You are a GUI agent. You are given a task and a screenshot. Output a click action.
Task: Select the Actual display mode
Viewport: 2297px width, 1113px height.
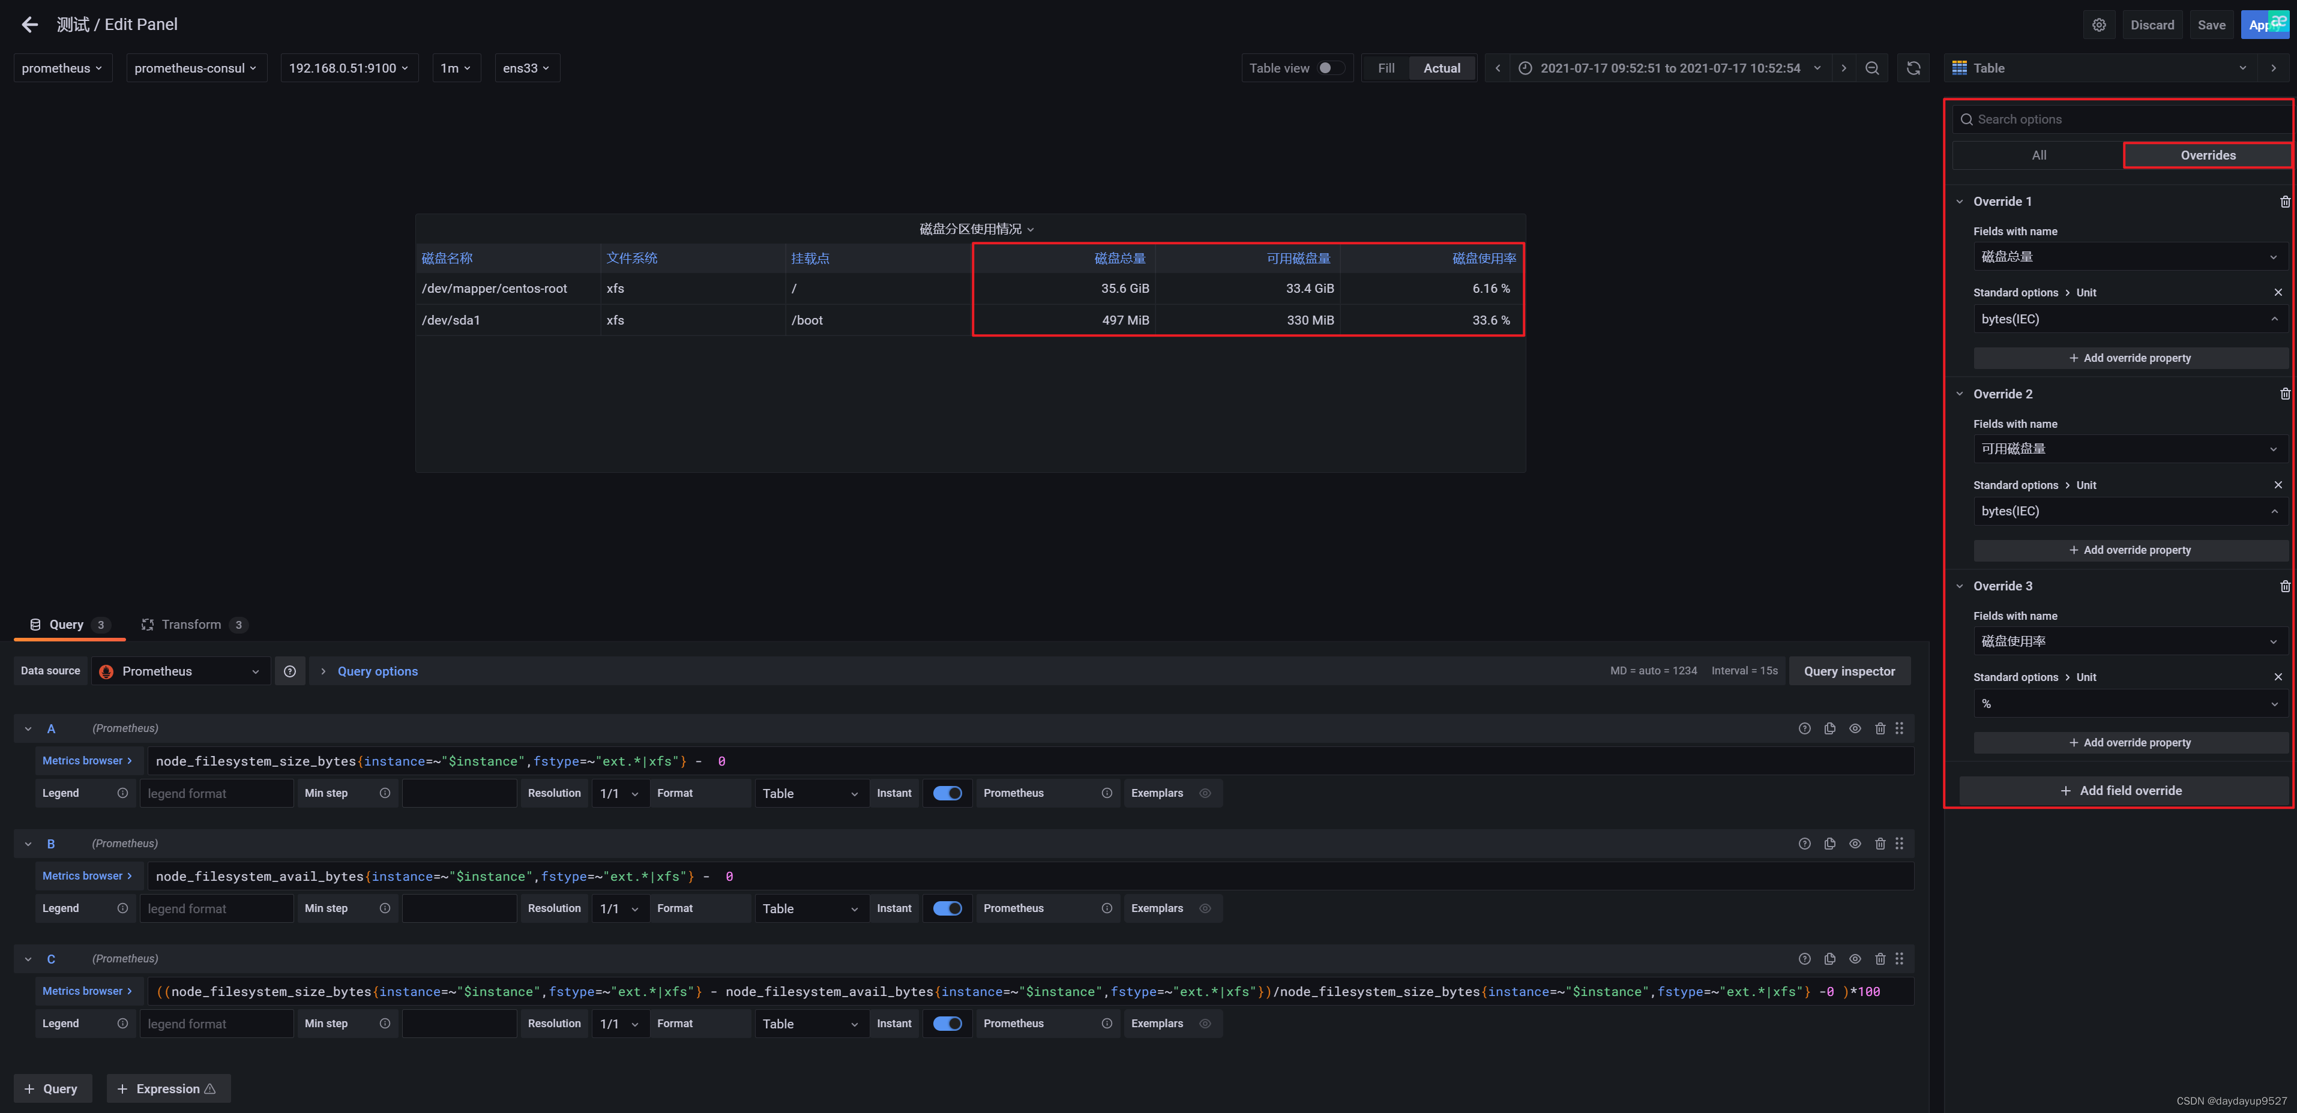point(1441,68)
